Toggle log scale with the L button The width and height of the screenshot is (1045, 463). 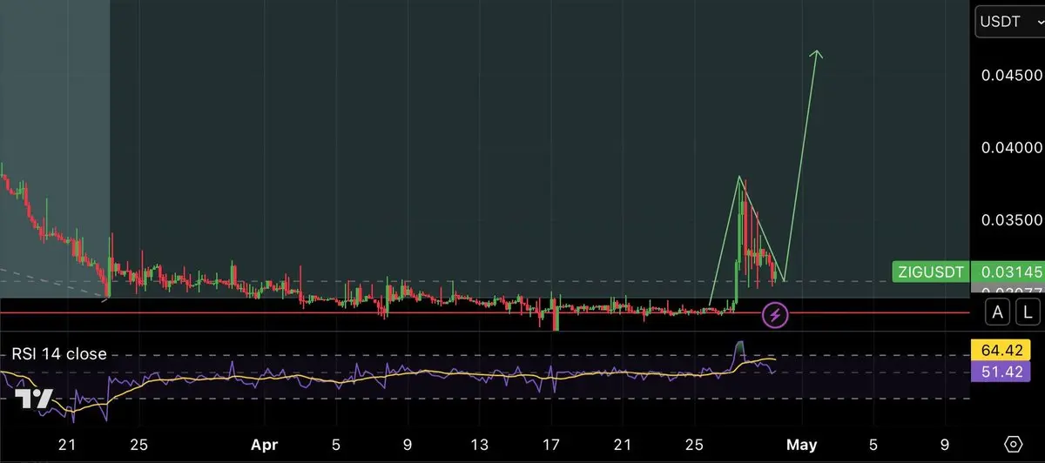tap(1028, 312)
